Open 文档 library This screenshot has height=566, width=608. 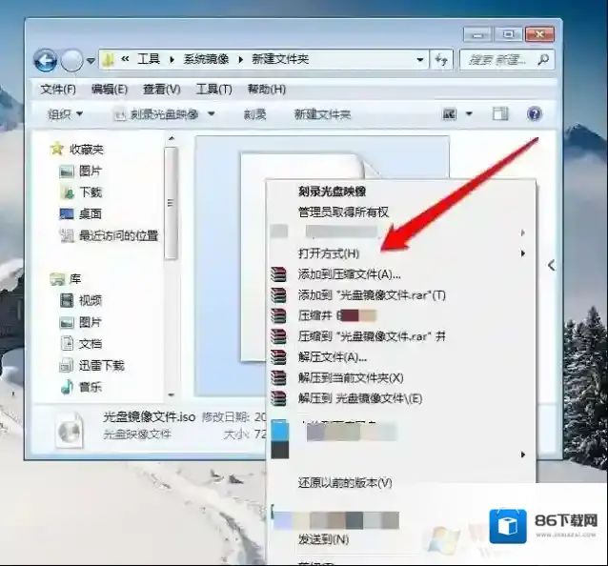pos(91,344)
